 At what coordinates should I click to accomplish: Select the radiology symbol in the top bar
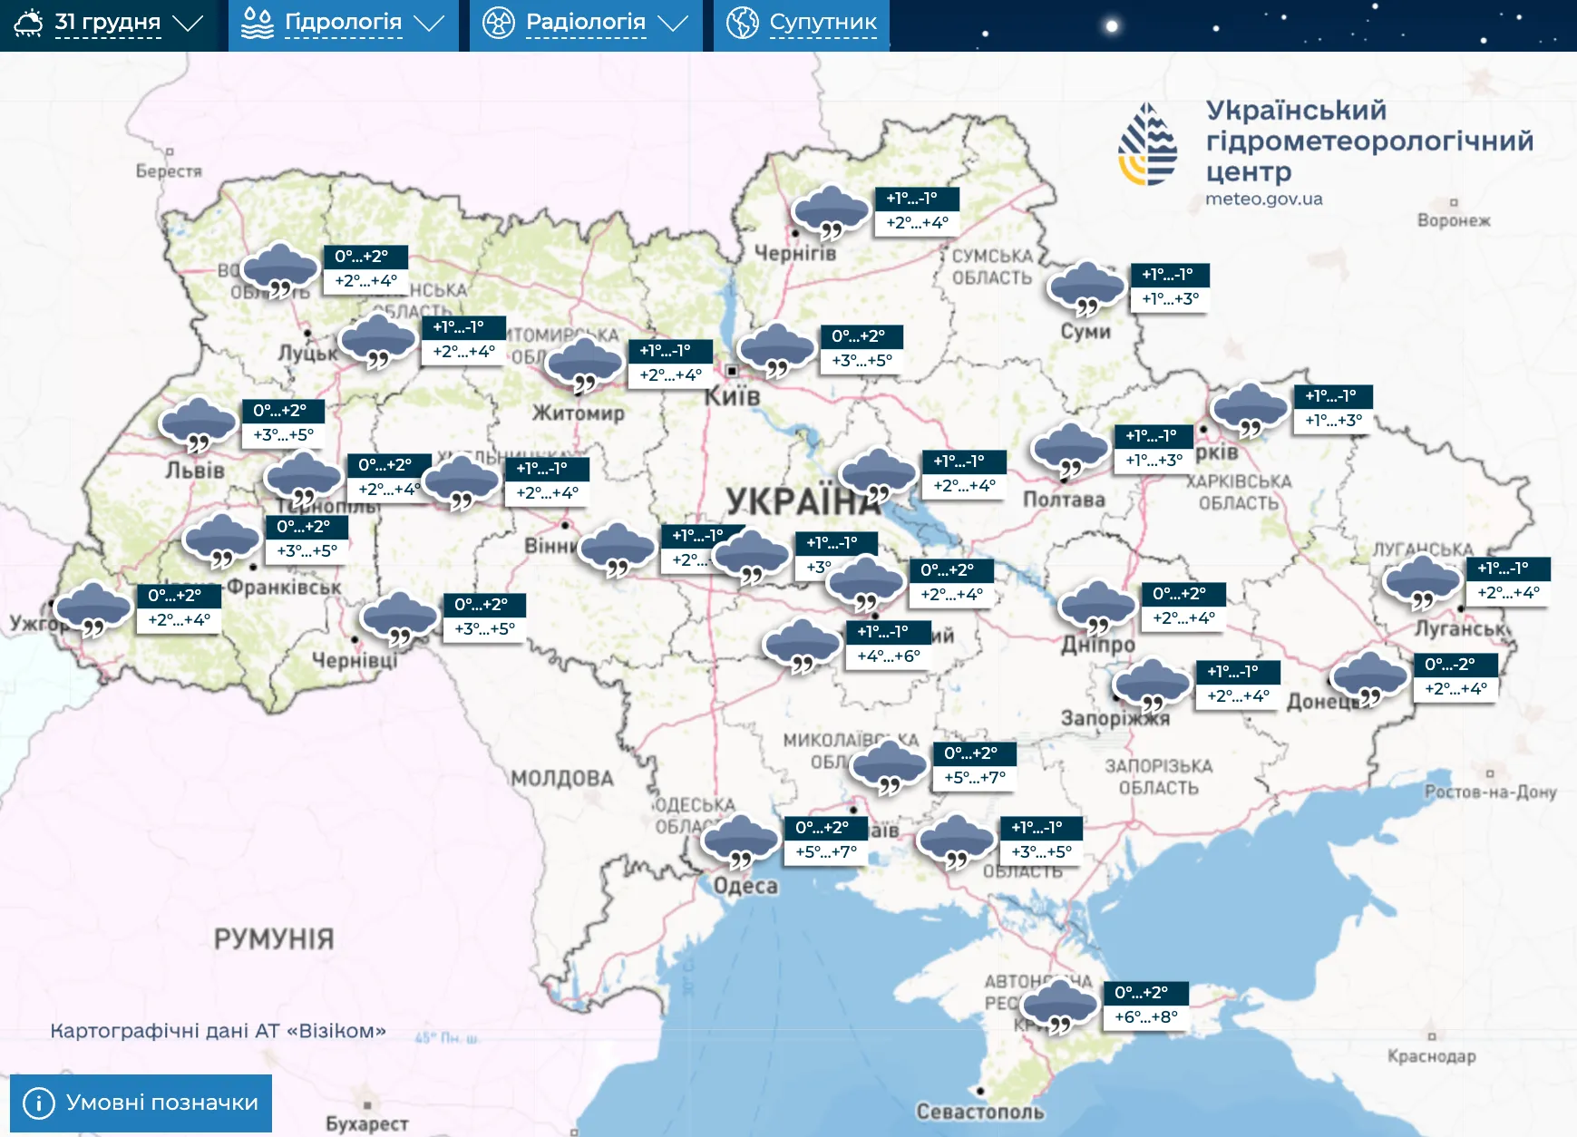tap(499, 23)
